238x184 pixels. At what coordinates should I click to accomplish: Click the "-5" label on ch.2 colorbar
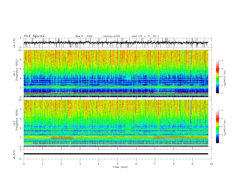pos(222,127)
